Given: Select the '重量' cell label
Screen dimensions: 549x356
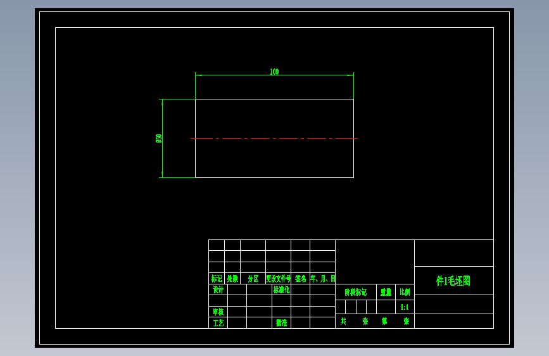Looking at the screenshot, I should point(386,292).
